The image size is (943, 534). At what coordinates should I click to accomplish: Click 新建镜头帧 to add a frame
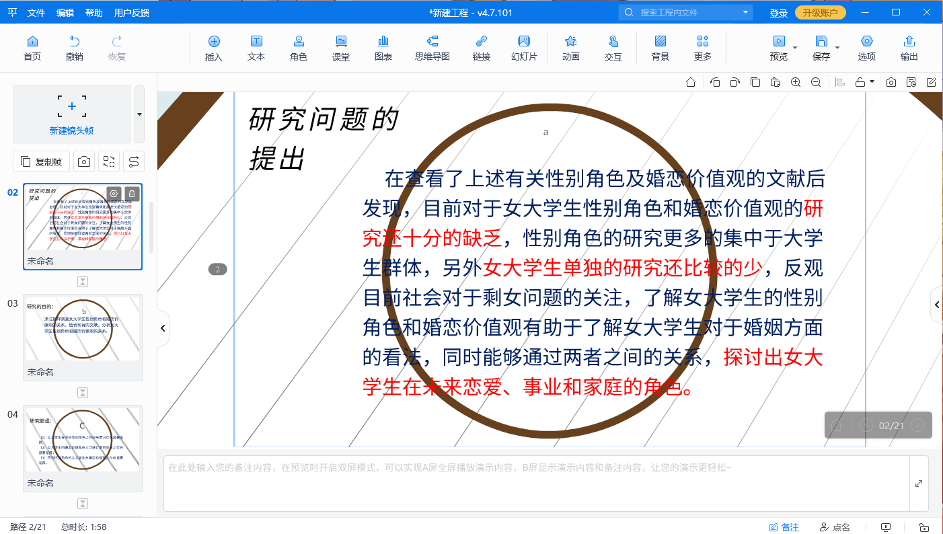pos(72,114)
